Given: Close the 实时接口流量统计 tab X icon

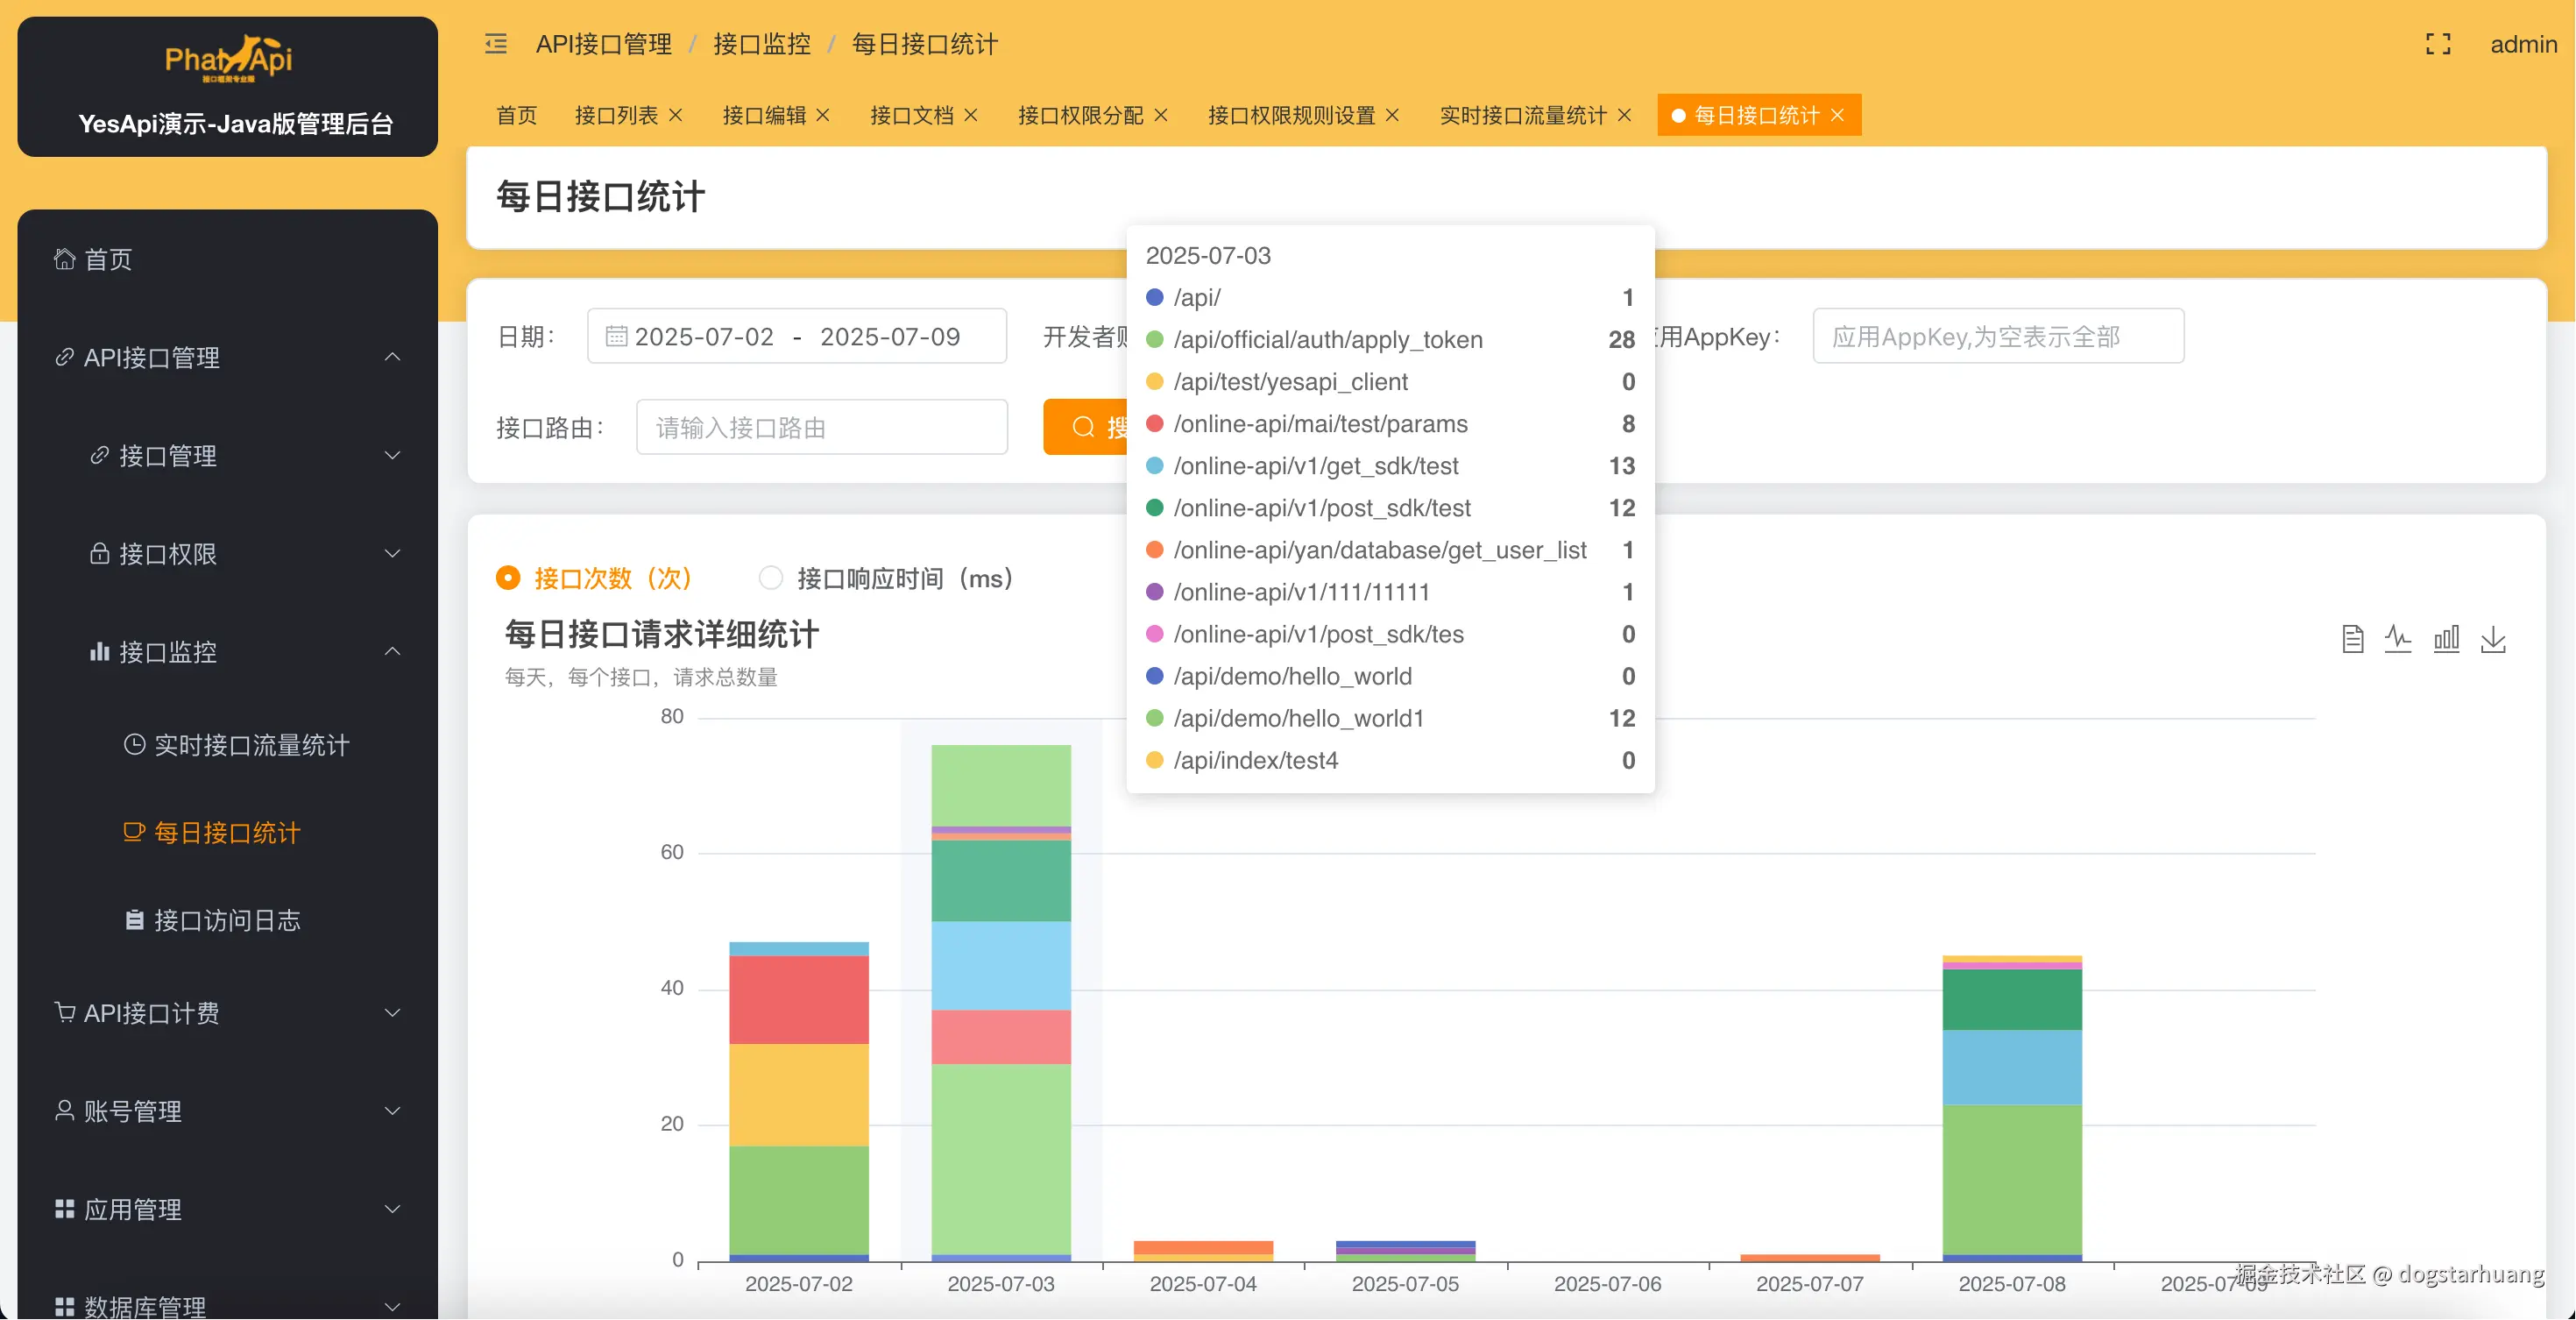Looking at the screenshot, I should coord(1625,115).
